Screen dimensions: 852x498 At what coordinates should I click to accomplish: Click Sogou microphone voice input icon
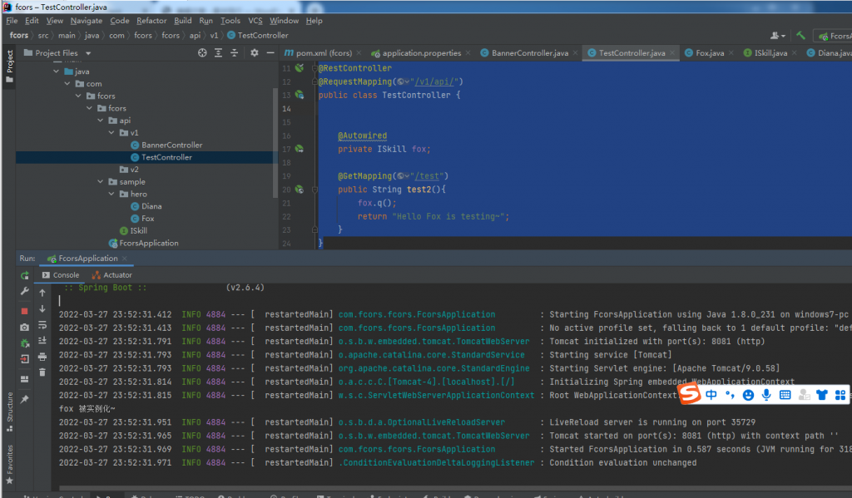pos(766,395)
